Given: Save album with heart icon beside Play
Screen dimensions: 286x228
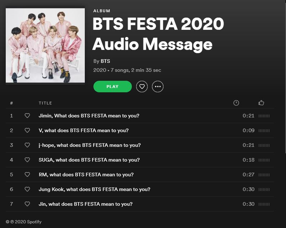Looking at the screenshot, I should pos(142,87).
